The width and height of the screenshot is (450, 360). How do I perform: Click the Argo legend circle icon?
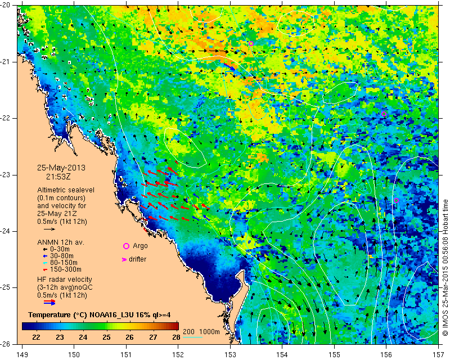click(126, 246)
